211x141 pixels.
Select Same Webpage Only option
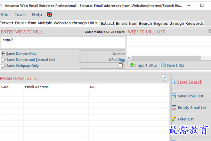coord(20,66)
